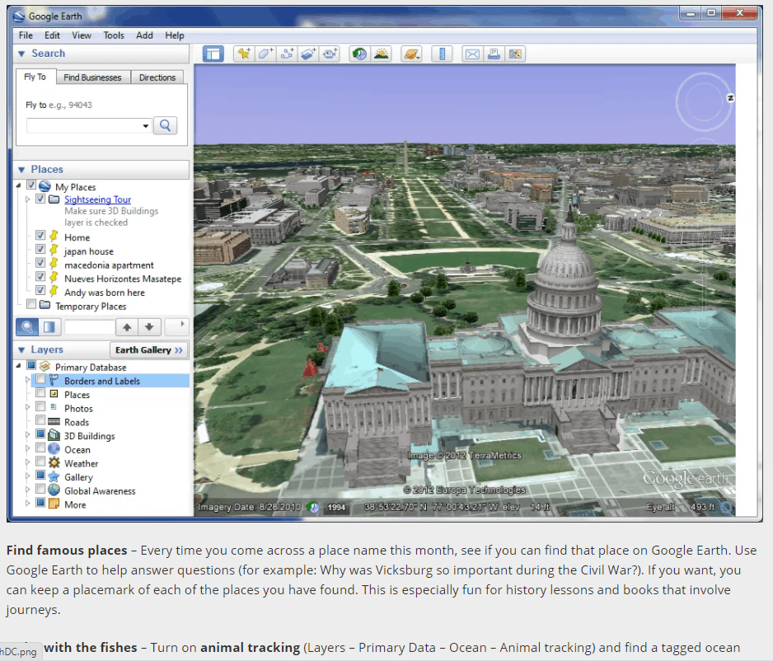Select Nueves Horizontes Masatepe placemark

point(123,279)
